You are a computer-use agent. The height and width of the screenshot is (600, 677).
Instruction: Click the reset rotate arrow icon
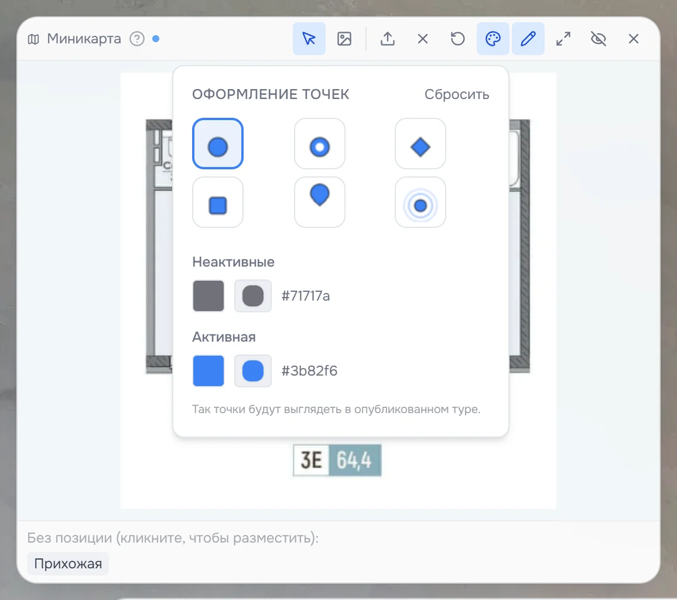click(x=457, y=39)
